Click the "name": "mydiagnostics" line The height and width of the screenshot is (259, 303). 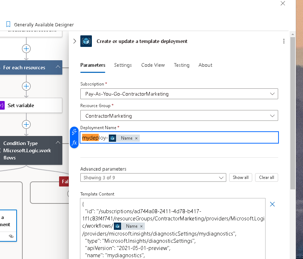point(115,255)
